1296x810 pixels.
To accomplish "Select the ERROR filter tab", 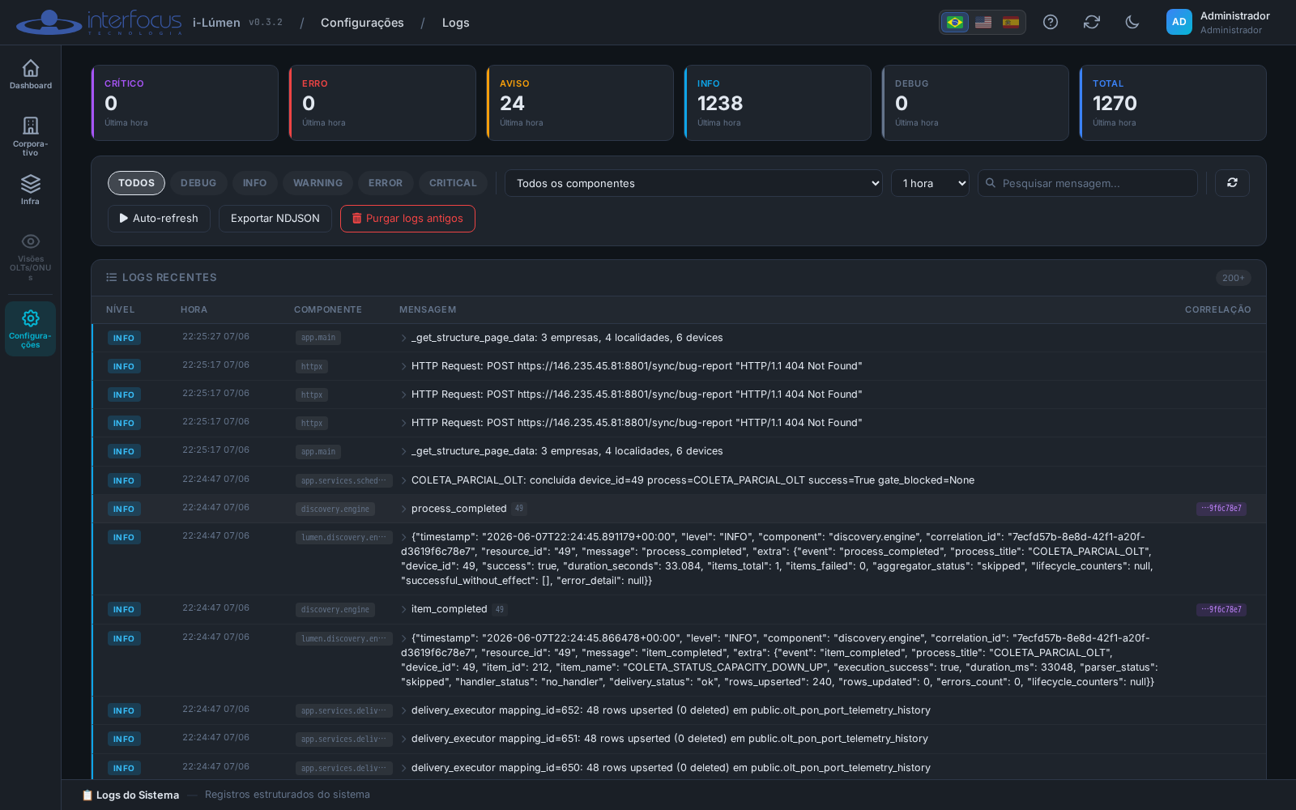I will pos(386,183).
